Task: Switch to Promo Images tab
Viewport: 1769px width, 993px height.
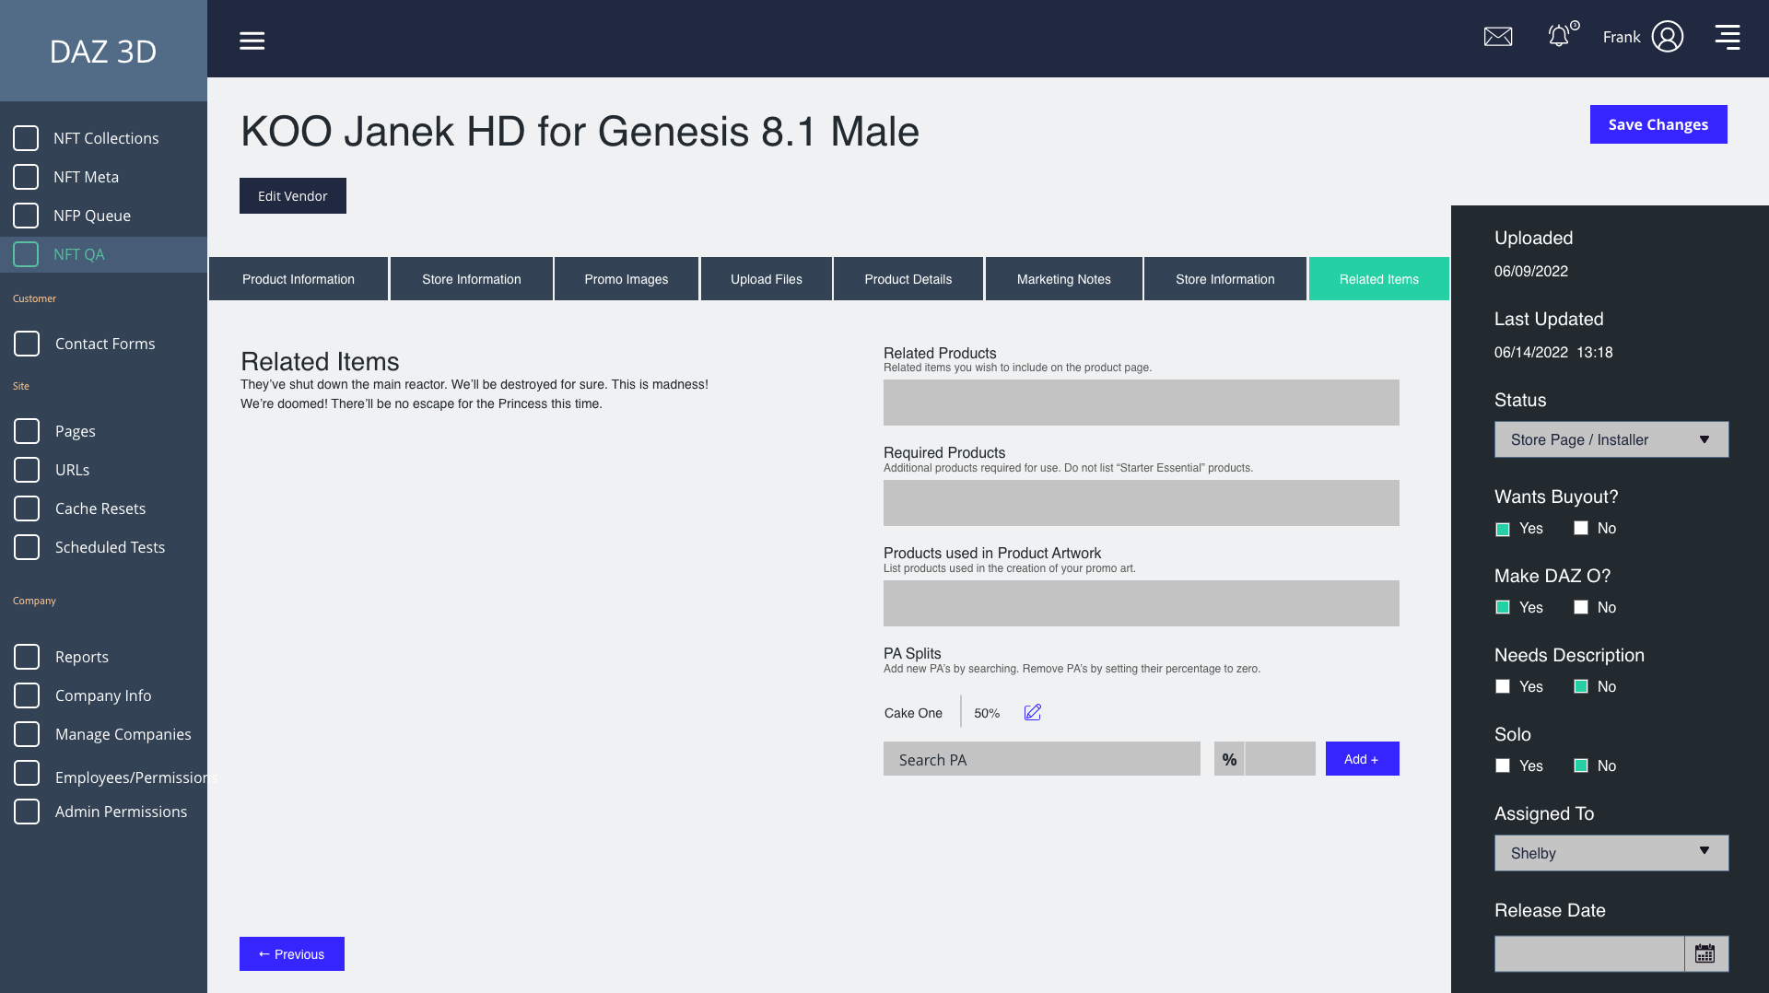Action: tap(627, 279)
